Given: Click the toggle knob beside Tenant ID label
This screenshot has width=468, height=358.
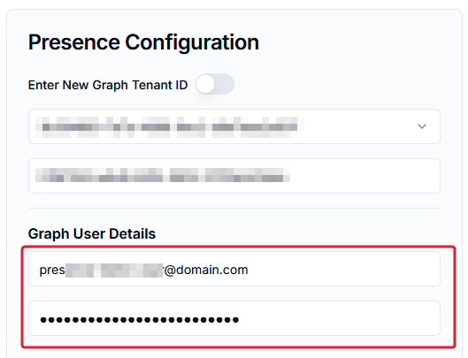Looking at the screenshot, I should [205, 84].
